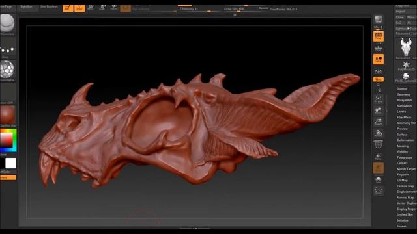Click the Live Boolean button

pyautogui.click(x=49, y=7)
